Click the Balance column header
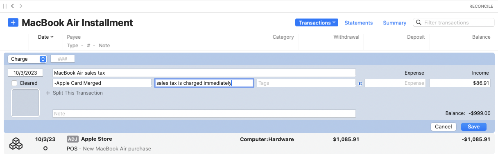Image resolution: width=498 pixels, height=157 pixels. [481, 37]
